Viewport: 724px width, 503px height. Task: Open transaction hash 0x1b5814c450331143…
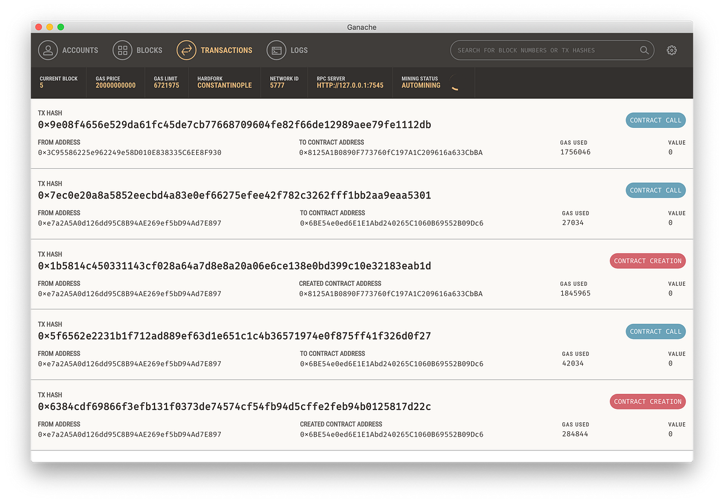pos(235,266)
